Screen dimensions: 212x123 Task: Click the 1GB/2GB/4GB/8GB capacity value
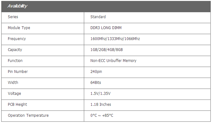[106, 50]
